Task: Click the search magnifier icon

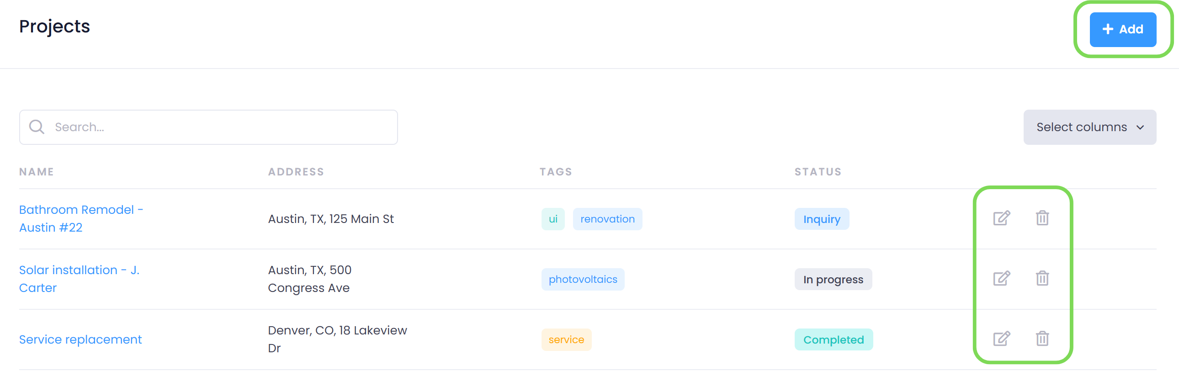Action: tap(37, 127)
